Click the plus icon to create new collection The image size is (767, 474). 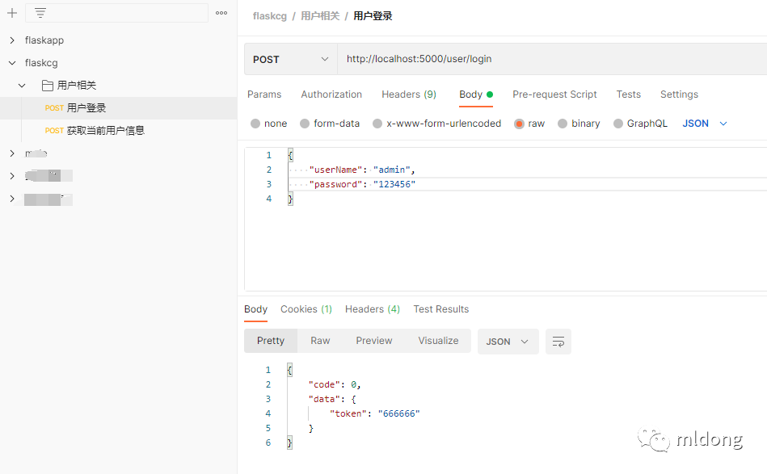12,13
